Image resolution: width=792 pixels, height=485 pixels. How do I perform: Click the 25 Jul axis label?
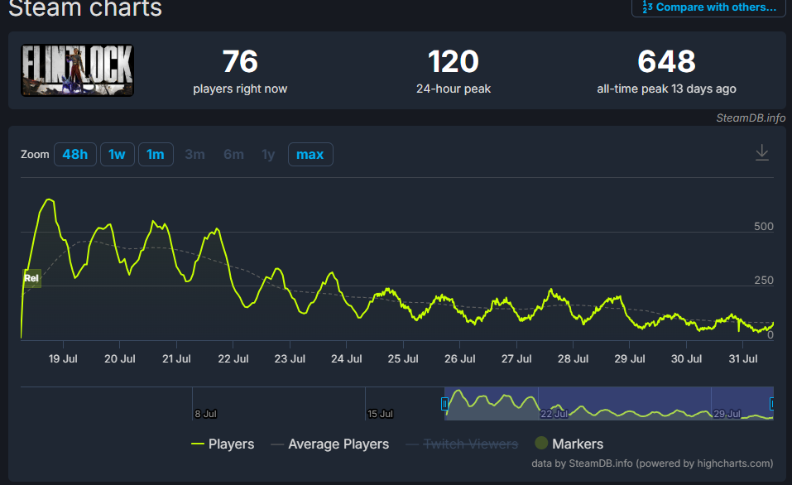(403, 358)
